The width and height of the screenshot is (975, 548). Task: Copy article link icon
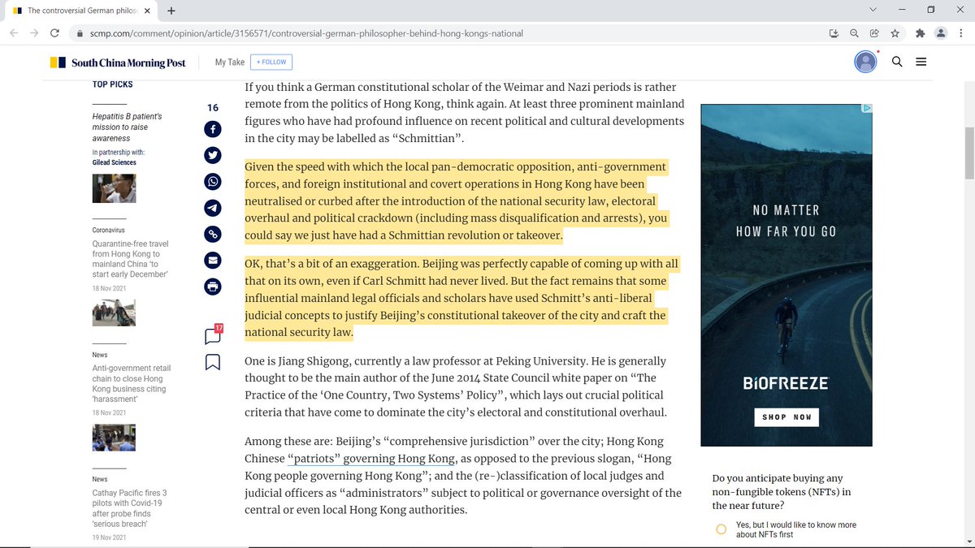pos(213,234)
